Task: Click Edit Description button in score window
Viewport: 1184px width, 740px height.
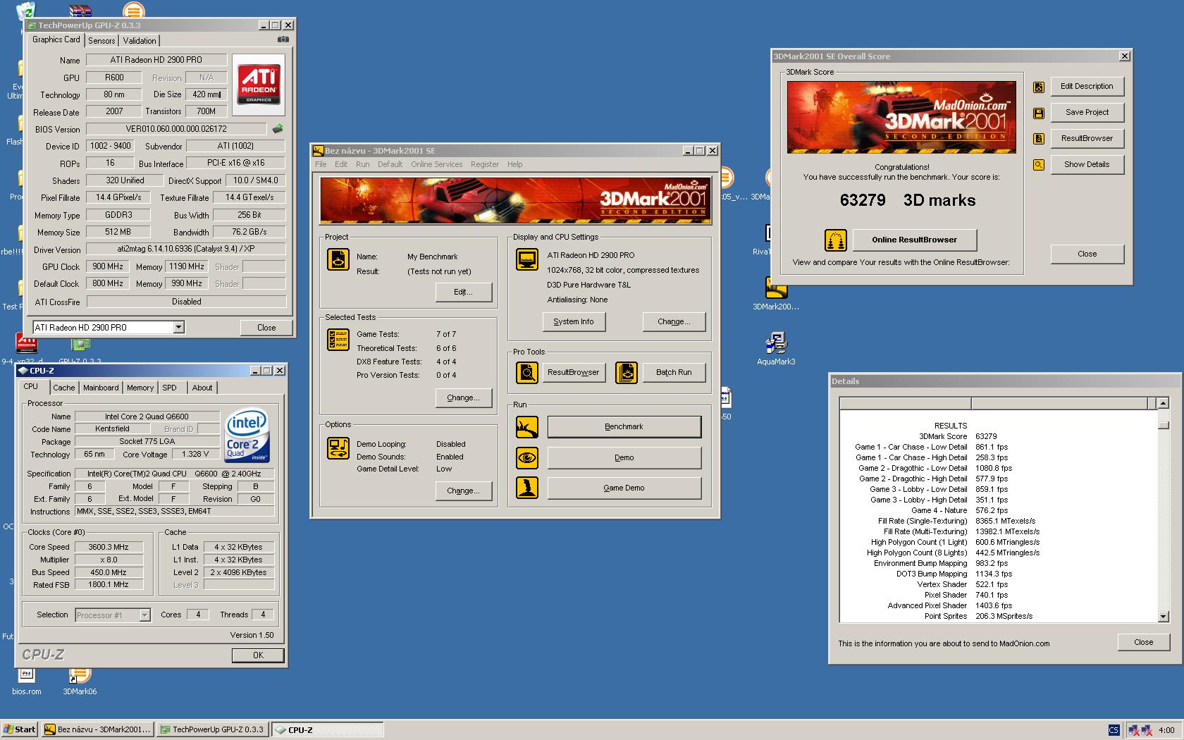Action: pyautogui.click(x=1087, y=86)
